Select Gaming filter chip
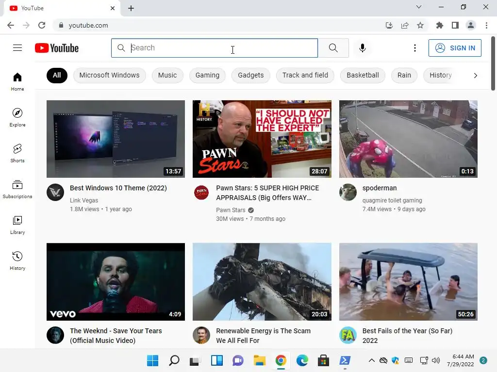This screenshot has height=372, width=497. pyautogui.click(x=207, y=75)
